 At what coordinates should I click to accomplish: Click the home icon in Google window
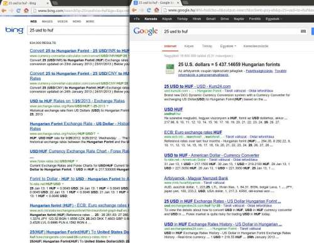click(x=156, y=10)
